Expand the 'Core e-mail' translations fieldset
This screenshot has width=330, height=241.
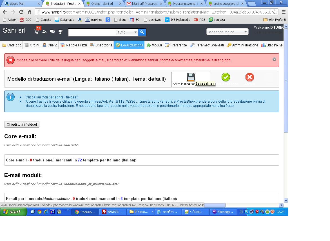coord(142,160)
